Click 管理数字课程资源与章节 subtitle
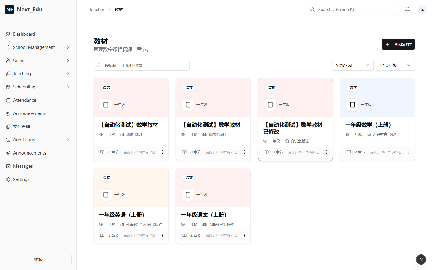Image resolution: width=432 pixels, height=270 pixels. (122, 49)
